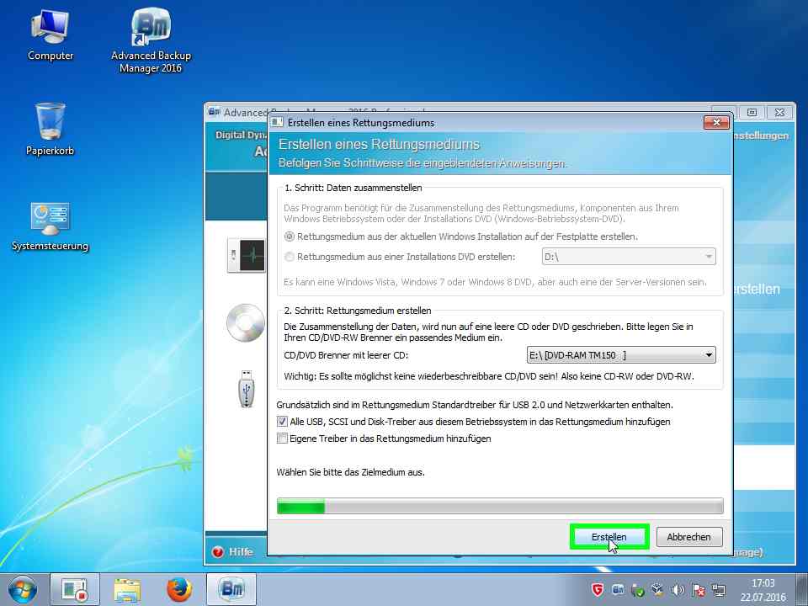The height and width of the screenshot is (606, 808).
Task: Click the 'Grundsätzlich sind im Rettungsmedium Standardtreiber' text
Action: (x=475, y=405)
